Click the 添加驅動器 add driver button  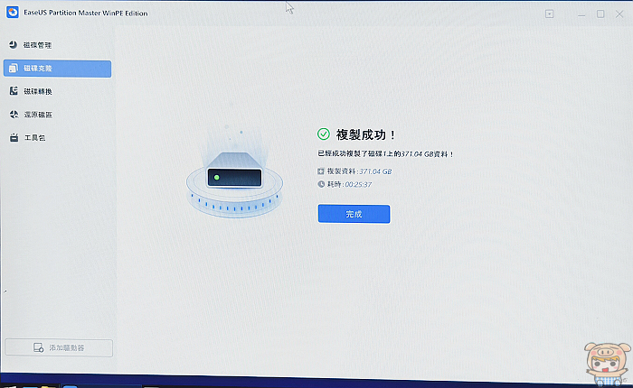click(59, 347)
